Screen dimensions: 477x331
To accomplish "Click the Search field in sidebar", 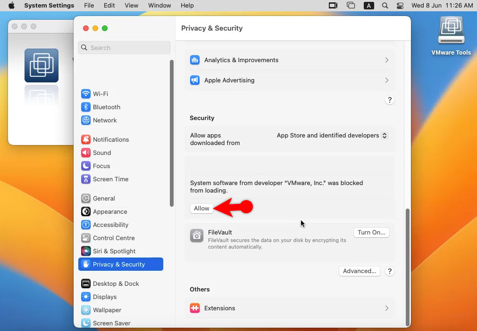I will coord(124,48).
